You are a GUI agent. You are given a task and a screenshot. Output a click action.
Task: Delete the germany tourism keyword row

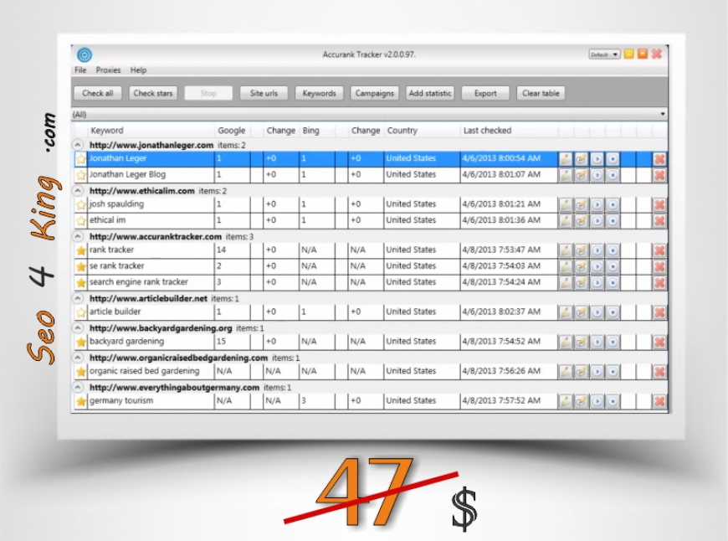tap(659, 401)
